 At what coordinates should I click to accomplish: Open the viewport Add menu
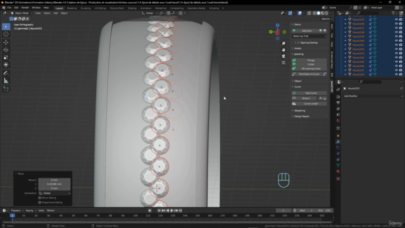point(56,13)
